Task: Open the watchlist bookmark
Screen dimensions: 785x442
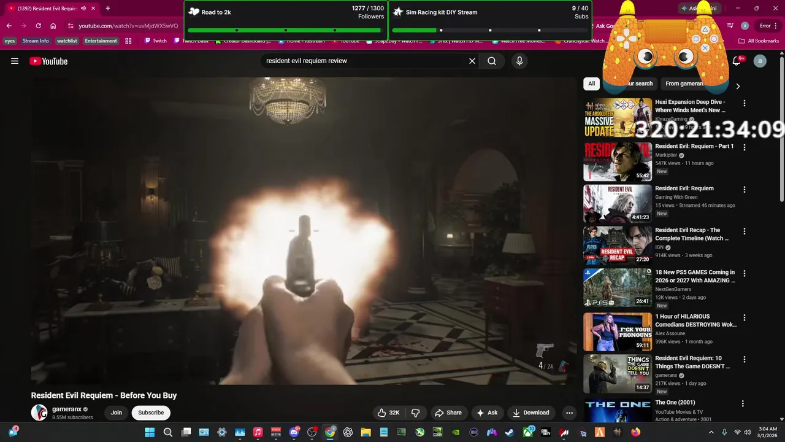Action: (x=66, y=41)
